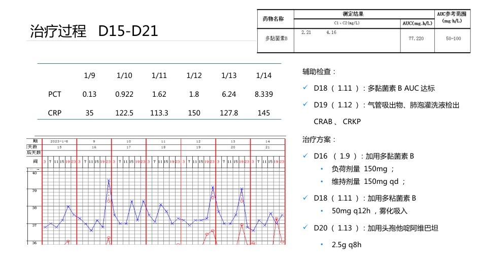Click the PCT value 8.339 on 1/14
The image size is (482, 271).
[264, 94]
